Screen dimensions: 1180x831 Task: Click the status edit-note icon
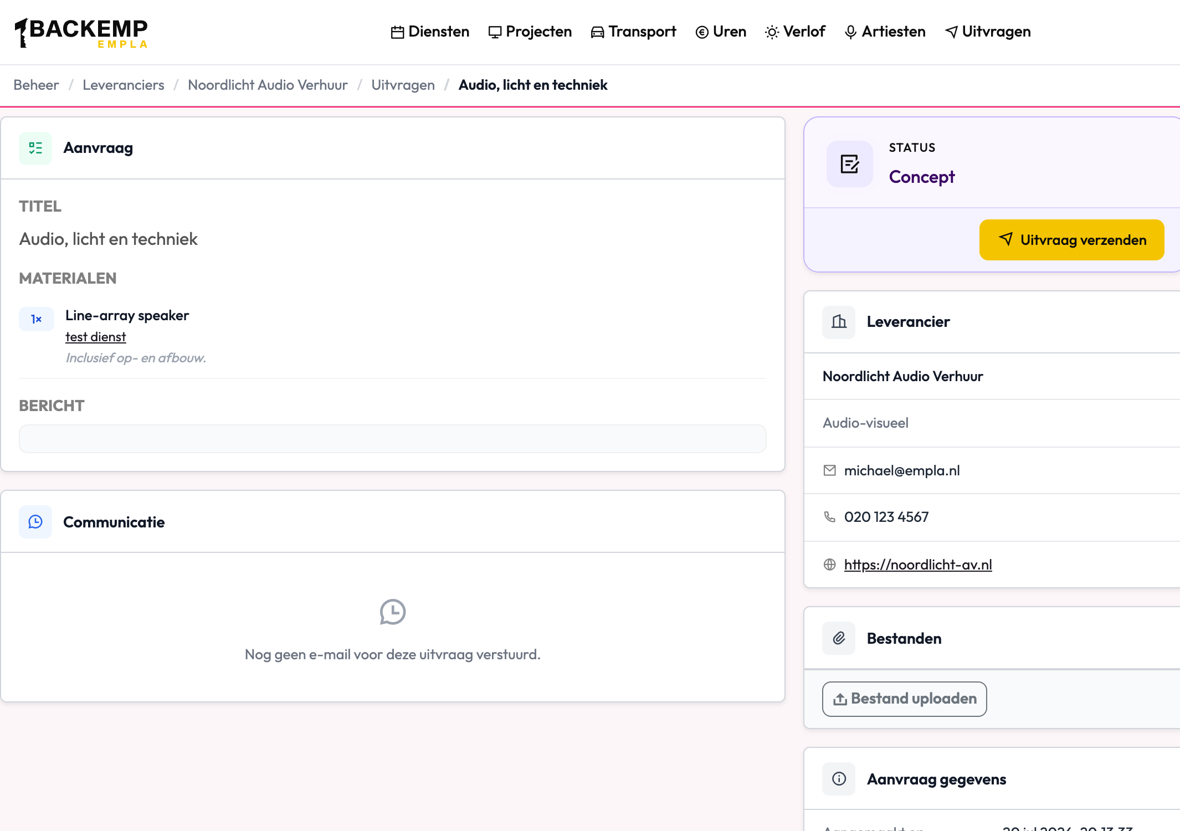point(850,164)
